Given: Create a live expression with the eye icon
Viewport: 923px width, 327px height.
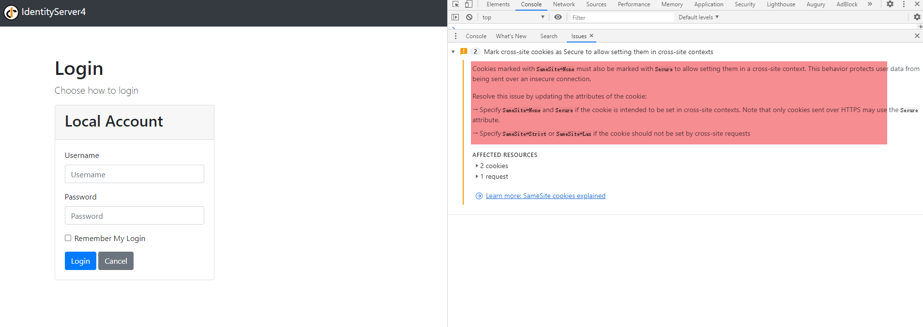Looking at the screenshot, I should 558,17.
